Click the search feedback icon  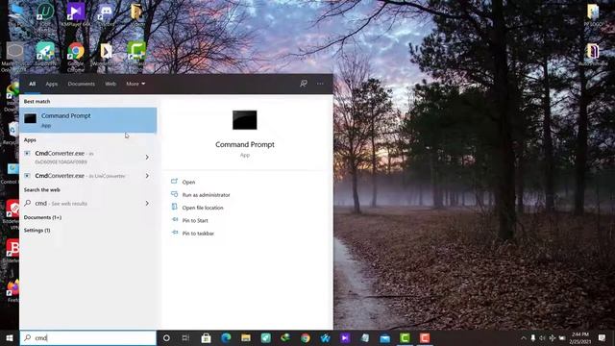coord(304,84)
